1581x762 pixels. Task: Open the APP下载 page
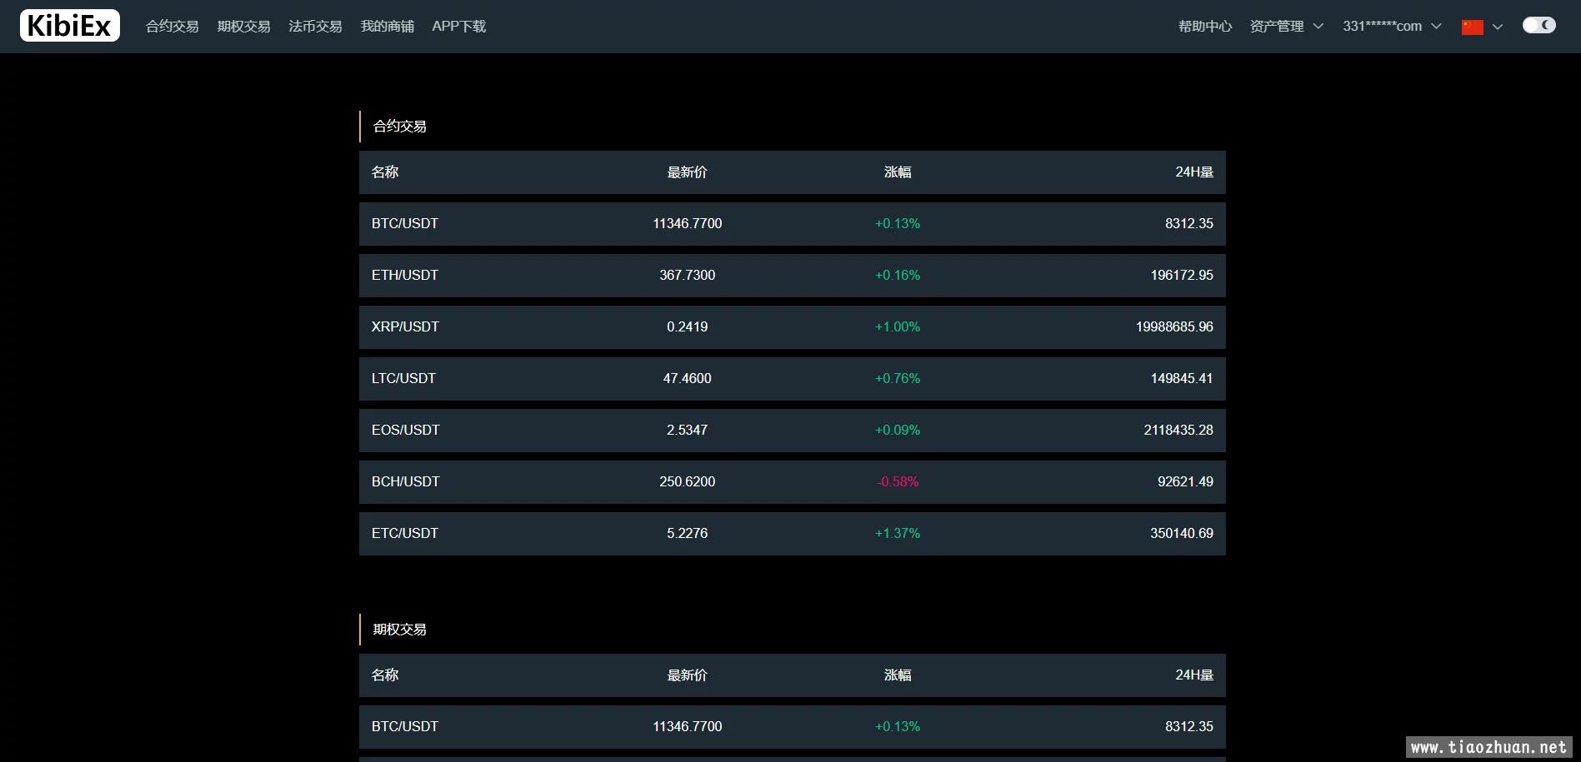click(459, 27)
